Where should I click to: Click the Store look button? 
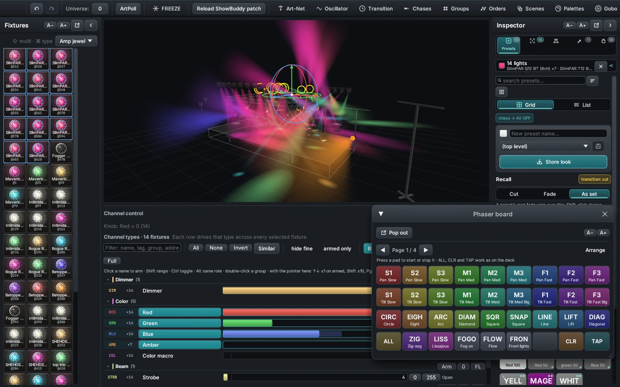(553, 162)
